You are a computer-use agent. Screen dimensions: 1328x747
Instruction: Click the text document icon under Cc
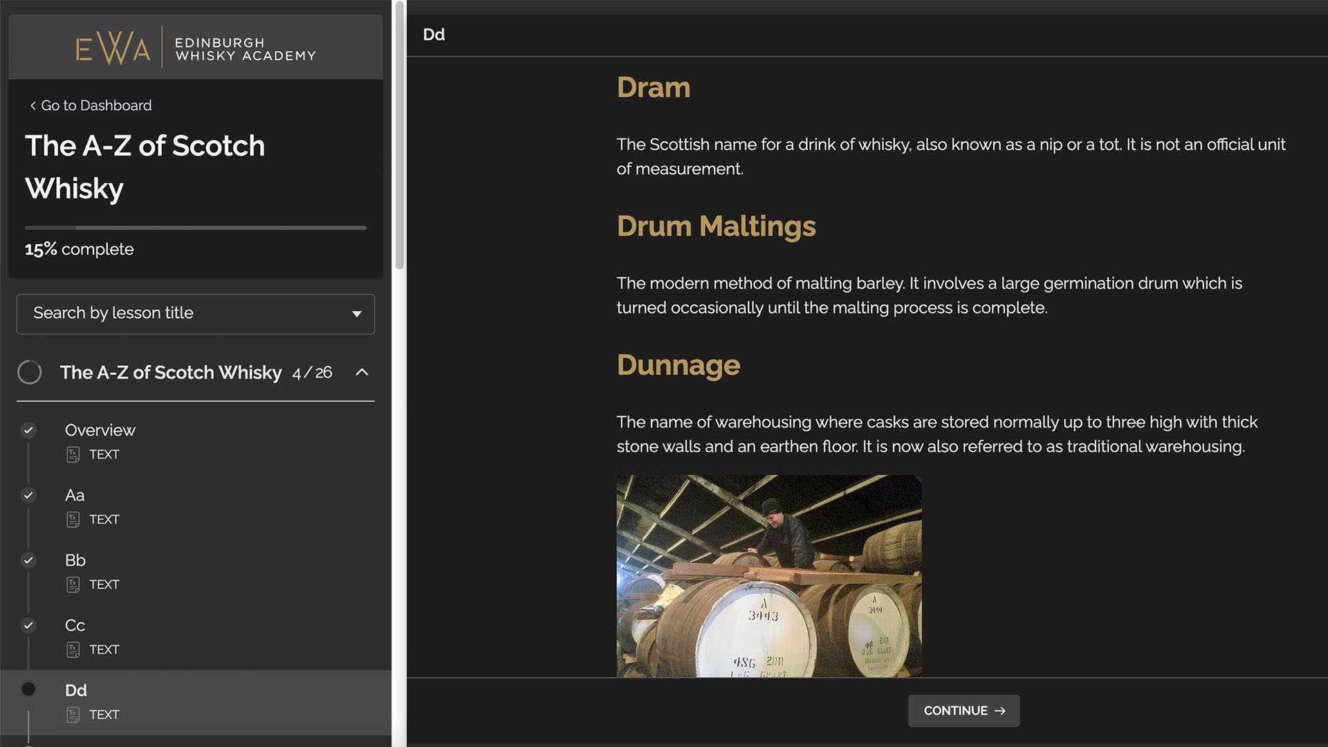point(73,649)
